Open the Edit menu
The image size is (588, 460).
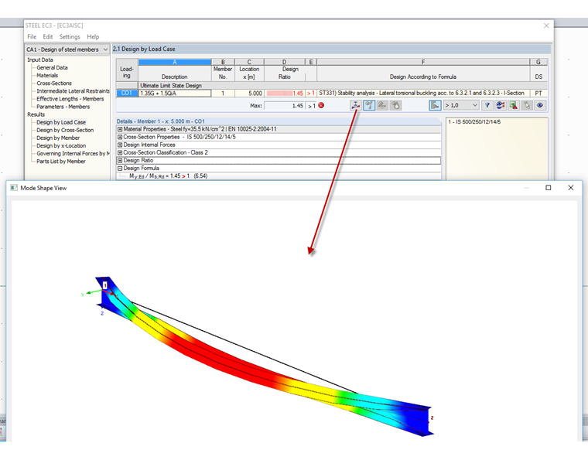coord(48,36)
